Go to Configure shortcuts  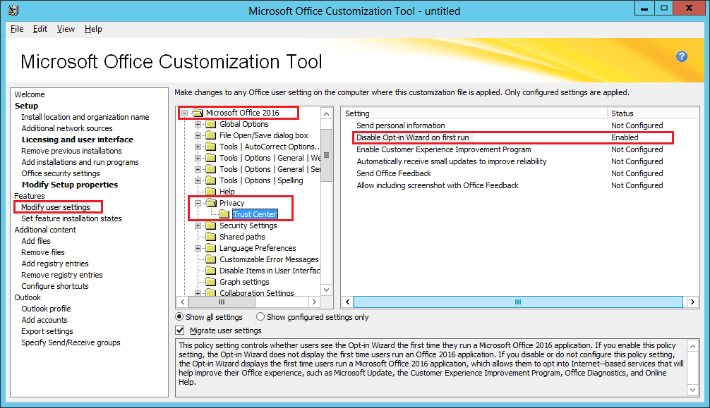pos(55,286)
